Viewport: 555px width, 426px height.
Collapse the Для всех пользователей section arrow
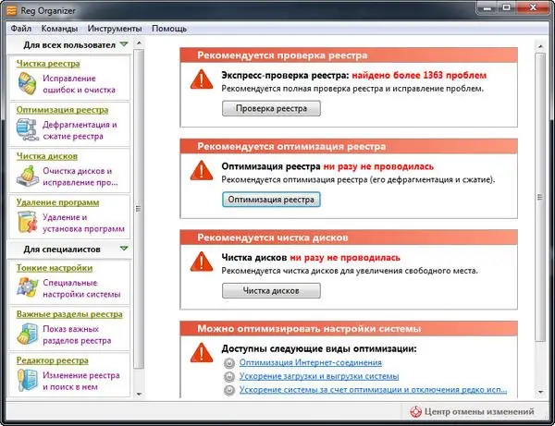(124, 44)
